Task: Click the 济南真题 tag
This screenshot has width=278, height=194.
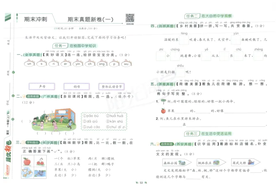Action: click(166, 84)
